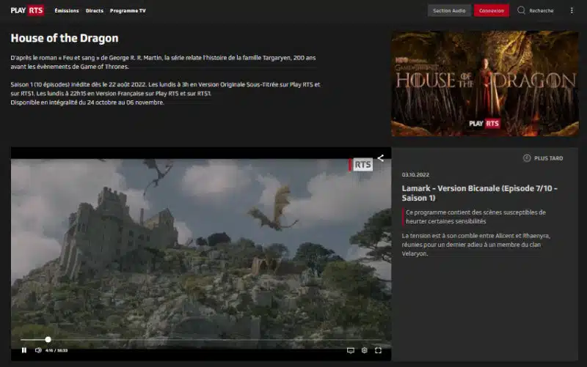Click the Play RTS logo

pyautogui.click(x=27, y=10)
